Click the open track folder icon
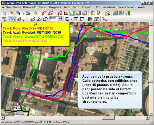Image resolution: width=154 pixels, height=125 pixels. (x=44, y=13)
